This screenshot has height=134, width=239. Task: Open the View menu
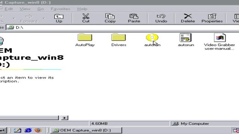pos(25,9)
